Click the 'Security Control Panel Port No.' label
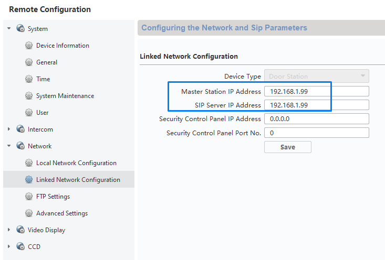The width and height of the screenshot is (385, 260). 214,133
